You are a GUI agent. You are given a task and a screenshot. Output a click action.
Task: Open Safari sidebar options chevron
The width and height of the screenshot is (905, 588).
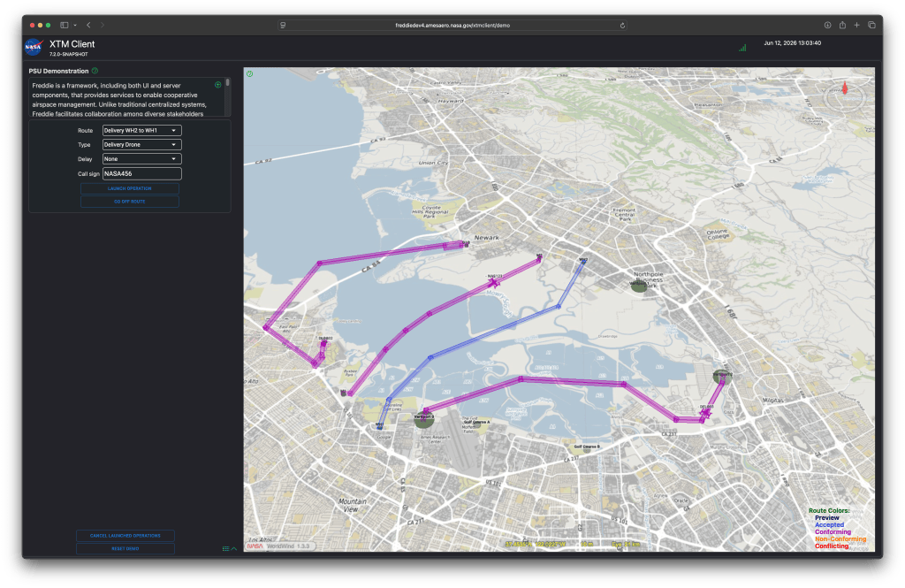point(75,26)
